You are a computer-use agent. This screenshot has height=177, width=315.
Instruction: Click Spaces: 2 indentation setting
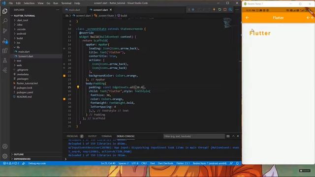(124, 163)
